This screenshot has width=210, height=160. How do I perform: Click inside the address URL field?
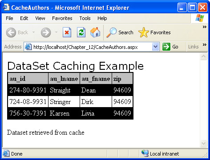tap(92, 47)
